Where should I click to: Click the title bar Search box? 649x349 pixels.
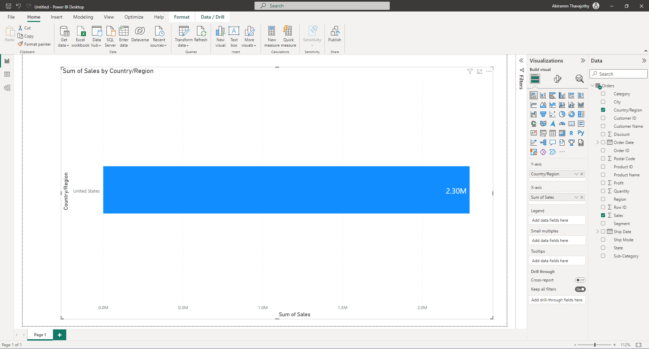322,6
